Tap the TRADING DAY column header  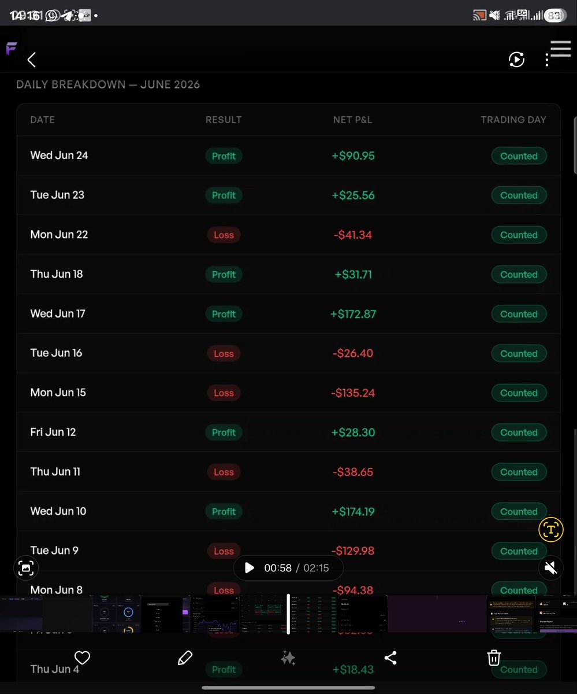(x=513, y=120)
